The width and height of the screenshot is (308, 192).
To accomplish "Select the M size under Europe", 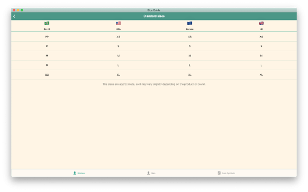I will 190,56.
